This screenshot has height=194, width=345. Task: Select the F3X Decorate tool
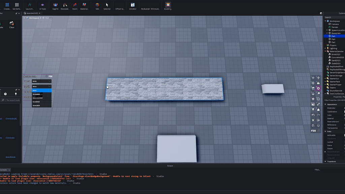(x=318, y=109)
